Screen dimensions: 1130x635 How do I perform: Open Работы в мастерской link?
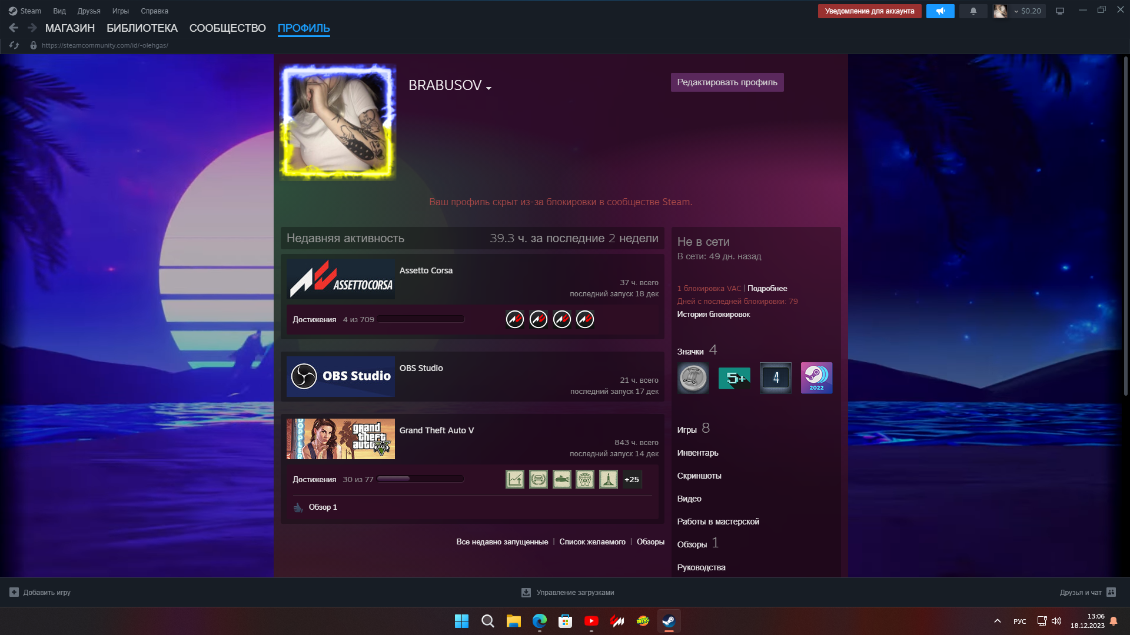[718, 522]
